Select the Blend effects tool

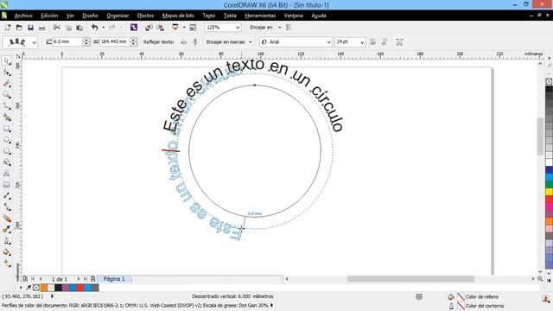pos(6,219)
